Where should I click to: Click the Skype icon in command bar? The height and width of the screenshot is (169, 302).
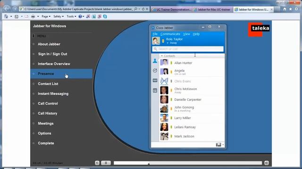pyautogui.click(x=105, y=16)
